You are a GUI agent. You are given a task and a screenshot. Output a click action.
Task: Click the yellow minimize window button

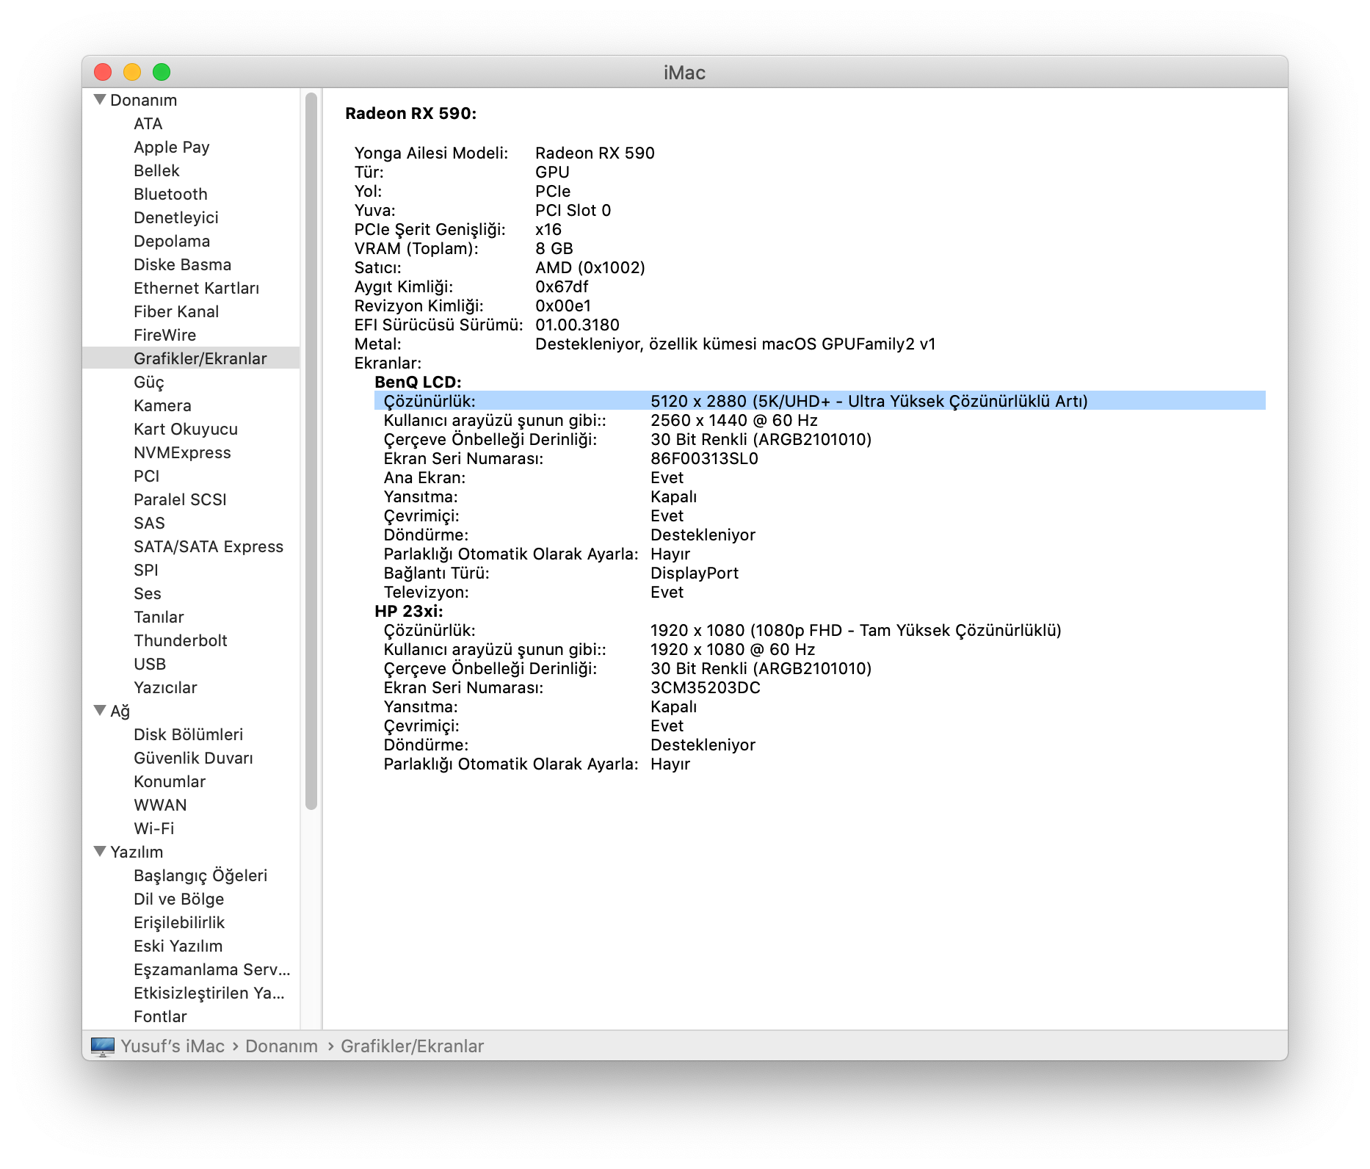point(132,72)
